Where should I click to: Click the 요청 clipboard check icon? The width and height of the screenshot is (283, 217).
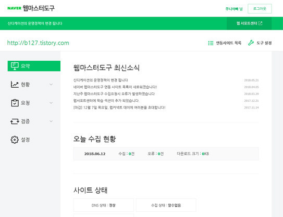point(15,103)
